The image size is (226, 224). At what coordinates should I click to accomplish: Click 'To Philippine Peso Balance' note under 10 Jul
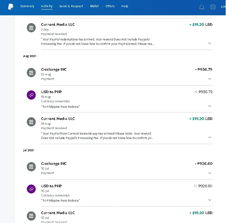(60, 201)
